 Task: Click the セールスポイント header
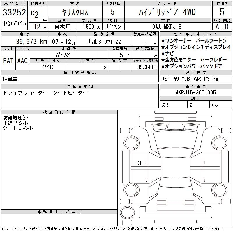pyautogui.click(x=196, y=34)
